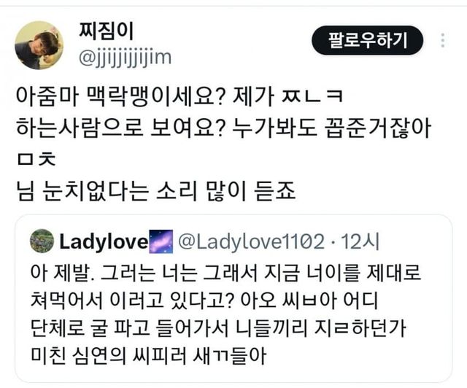Click Ladylove's round profile picture

coord(42,241)
